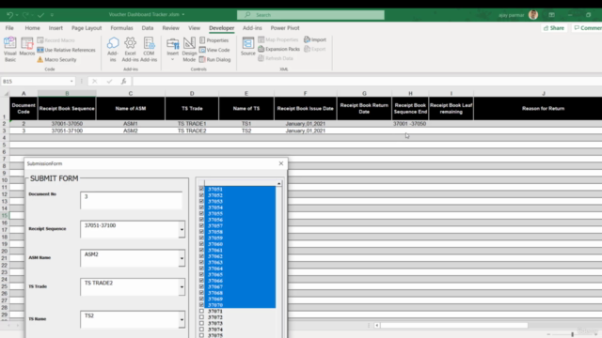This screenshot has width=602, height=338.
Task: Open the Add-ins manager
Action: point(113,49)
